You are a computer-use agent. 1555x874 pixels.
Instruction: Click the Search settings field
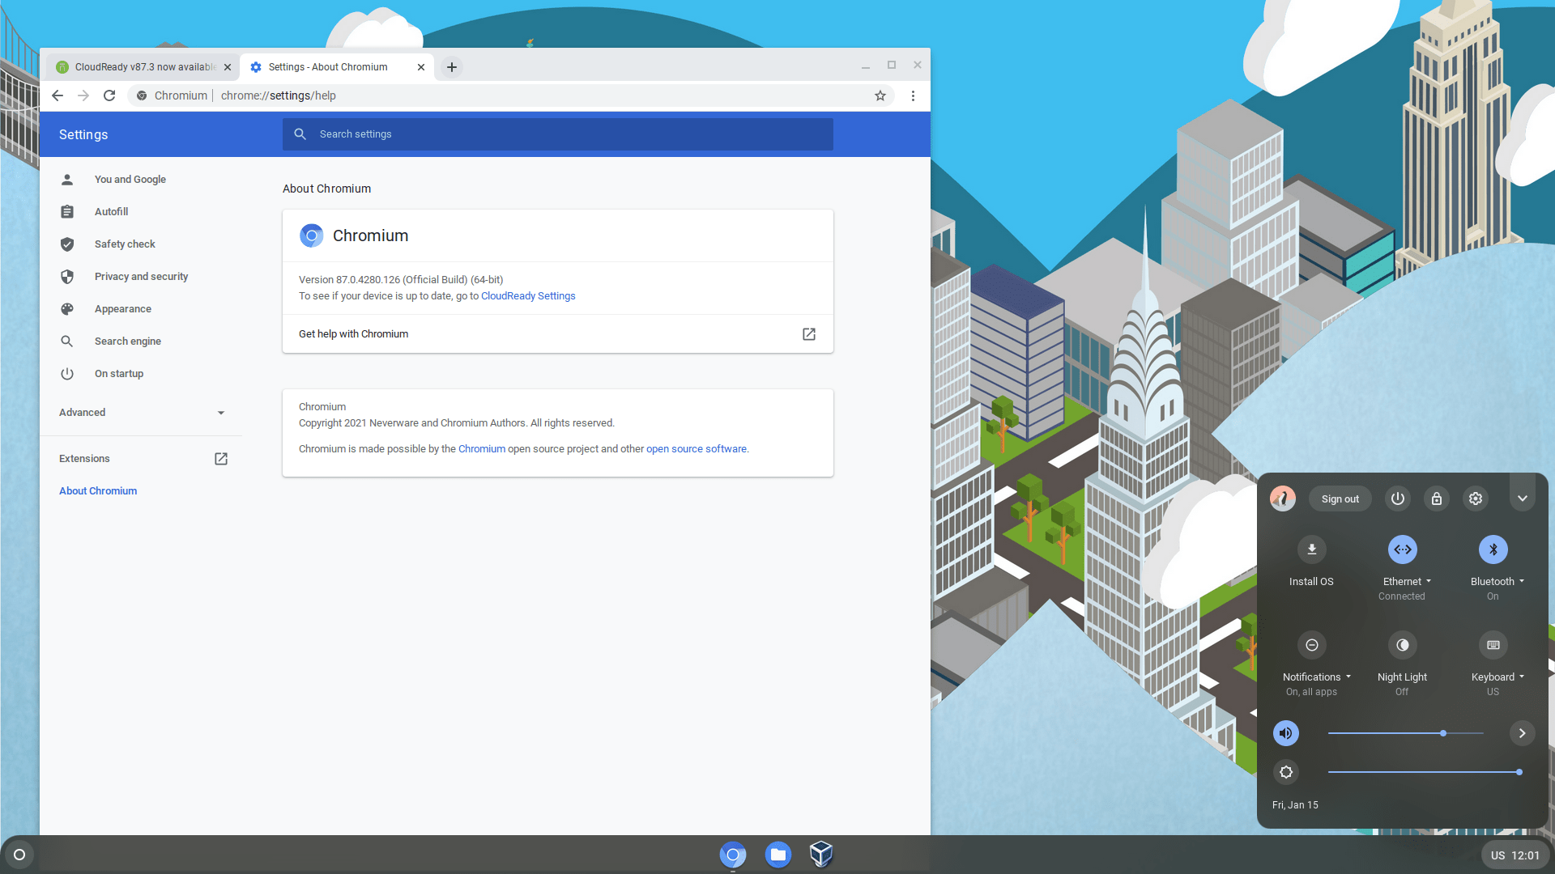tap(558, 134)
